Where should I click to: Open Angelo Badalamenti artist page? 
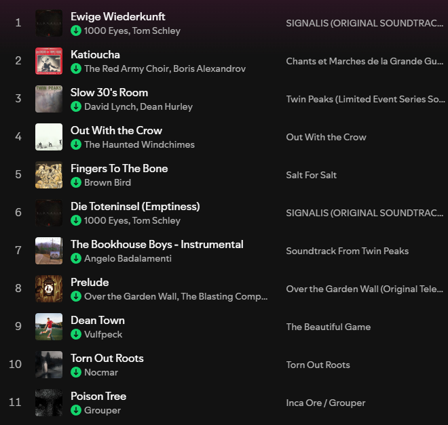(128, 258)
